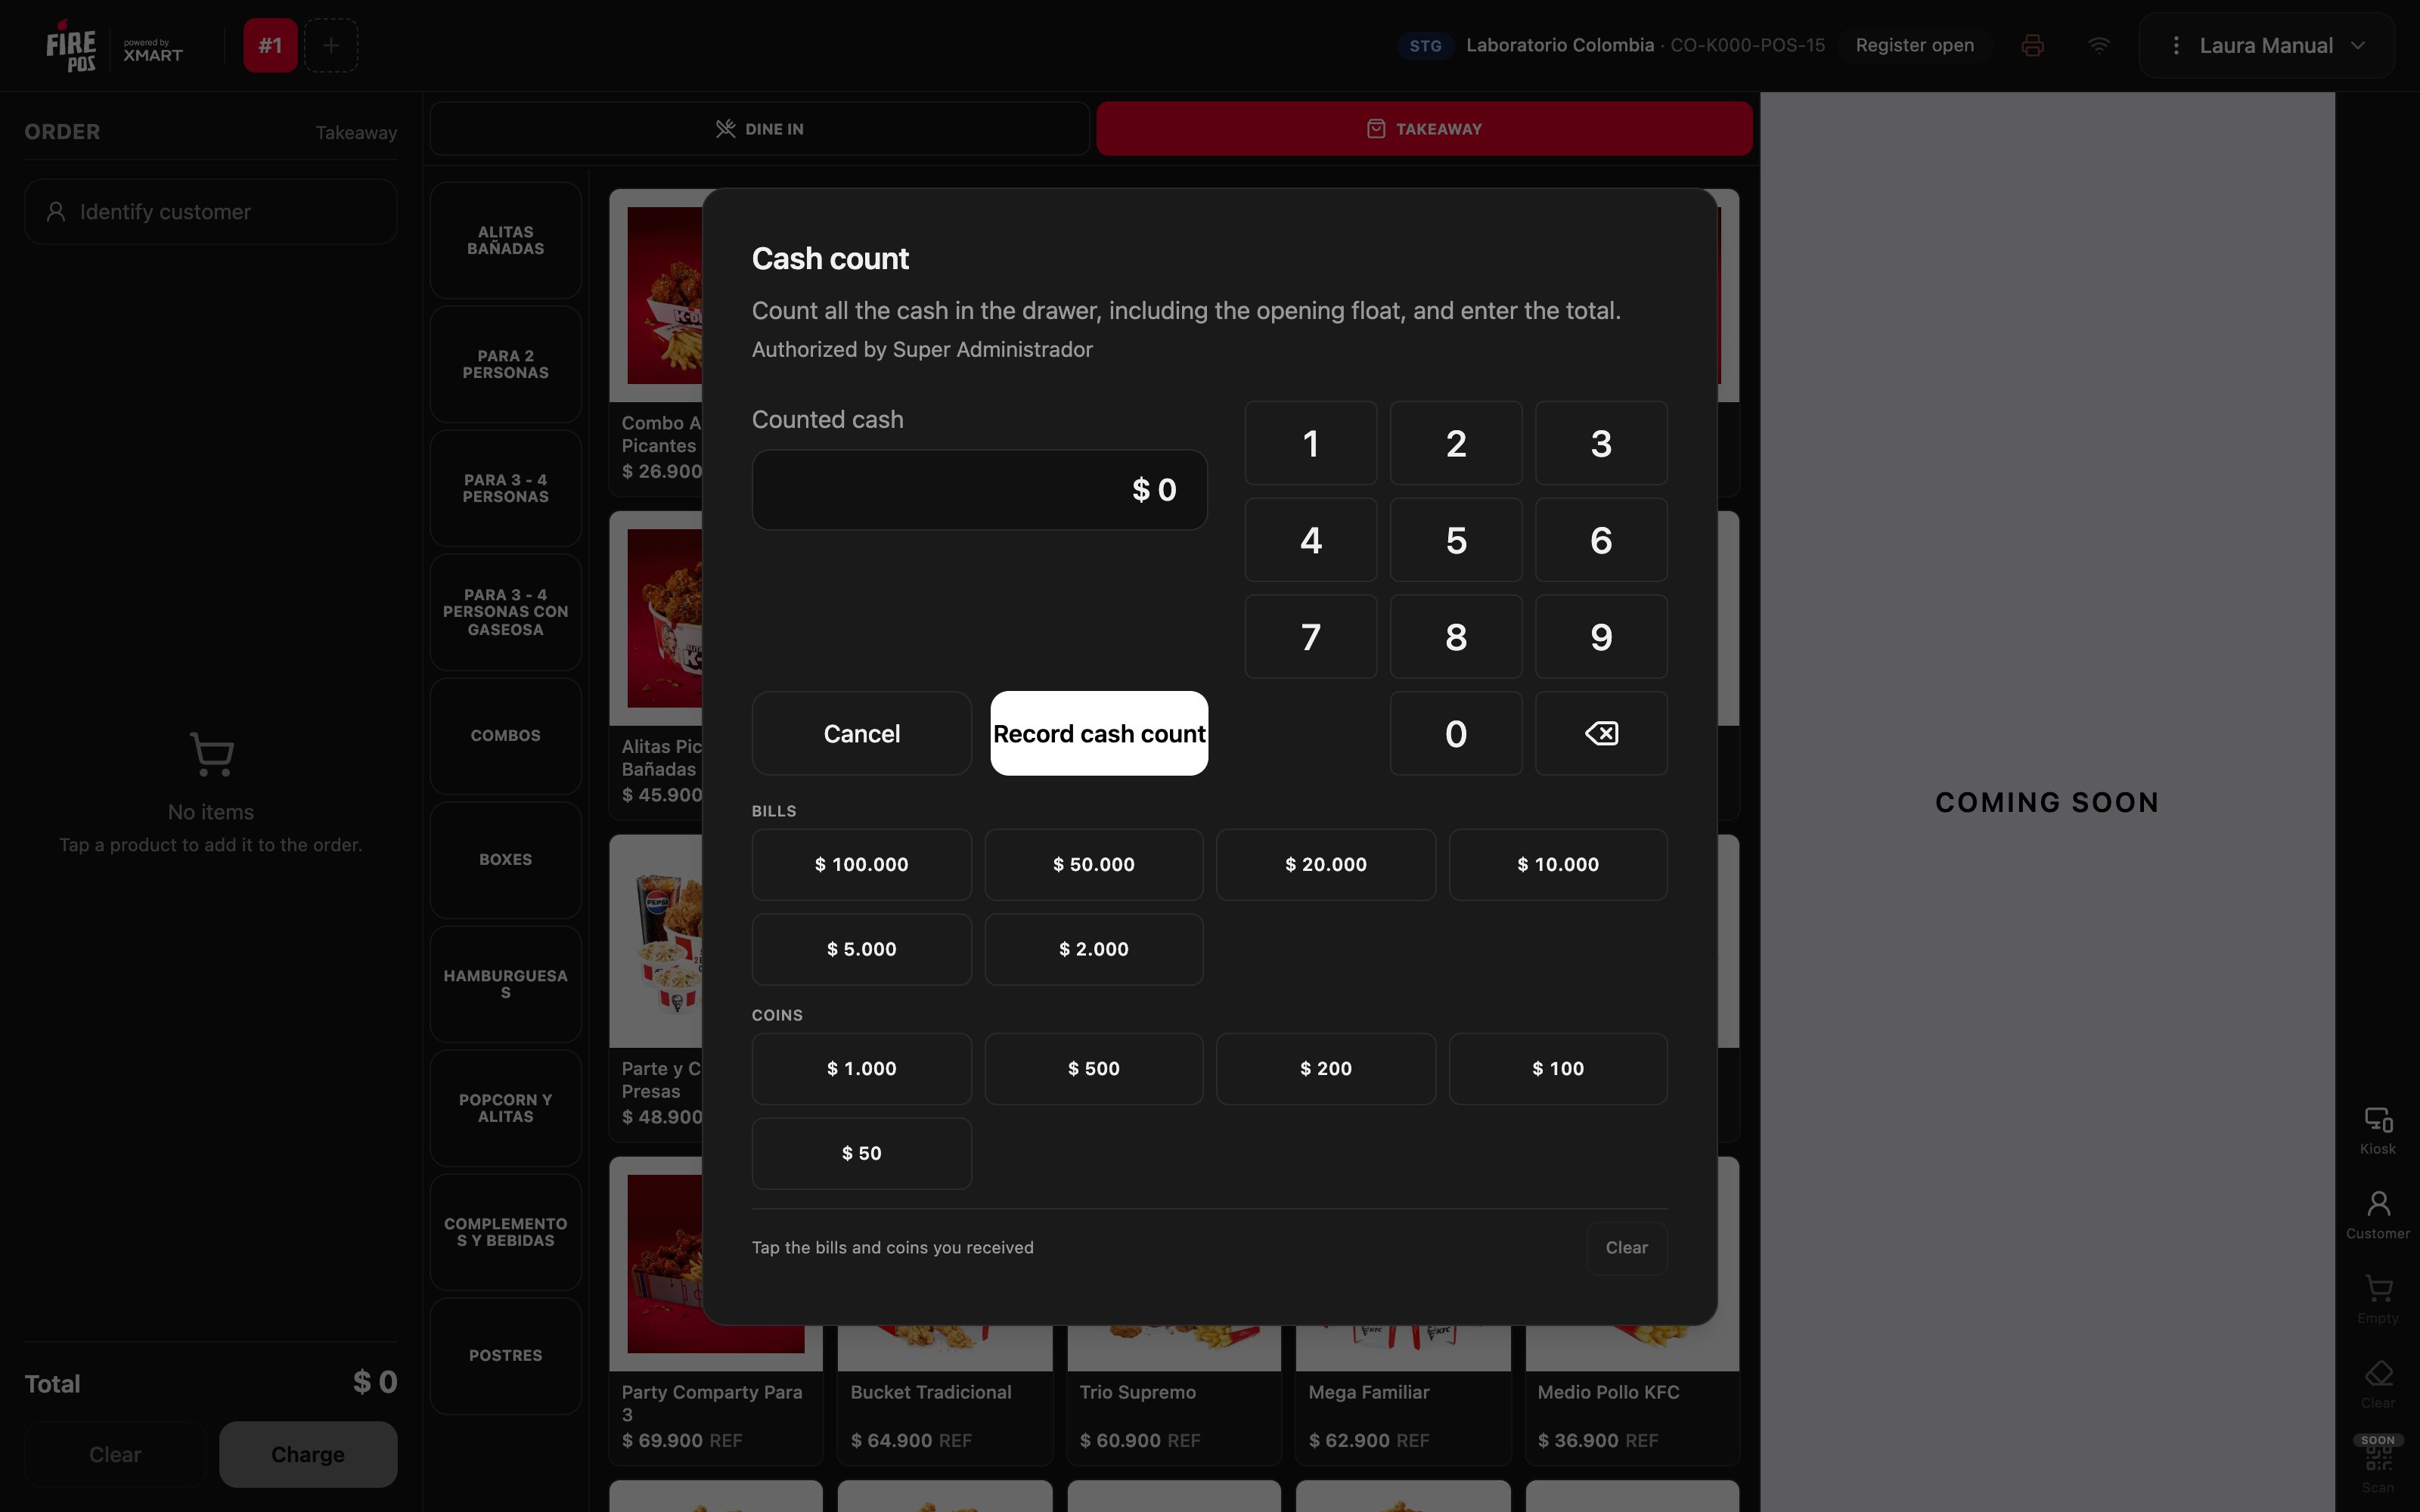This screenshot has width=2420, height=1512.
Task: Click the Empty cart icon in the right rail
Action: click(2378, 1300)
